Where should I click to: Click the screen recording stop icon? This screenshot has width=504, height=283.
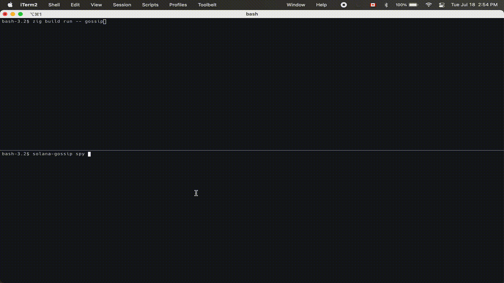(344, 5)
